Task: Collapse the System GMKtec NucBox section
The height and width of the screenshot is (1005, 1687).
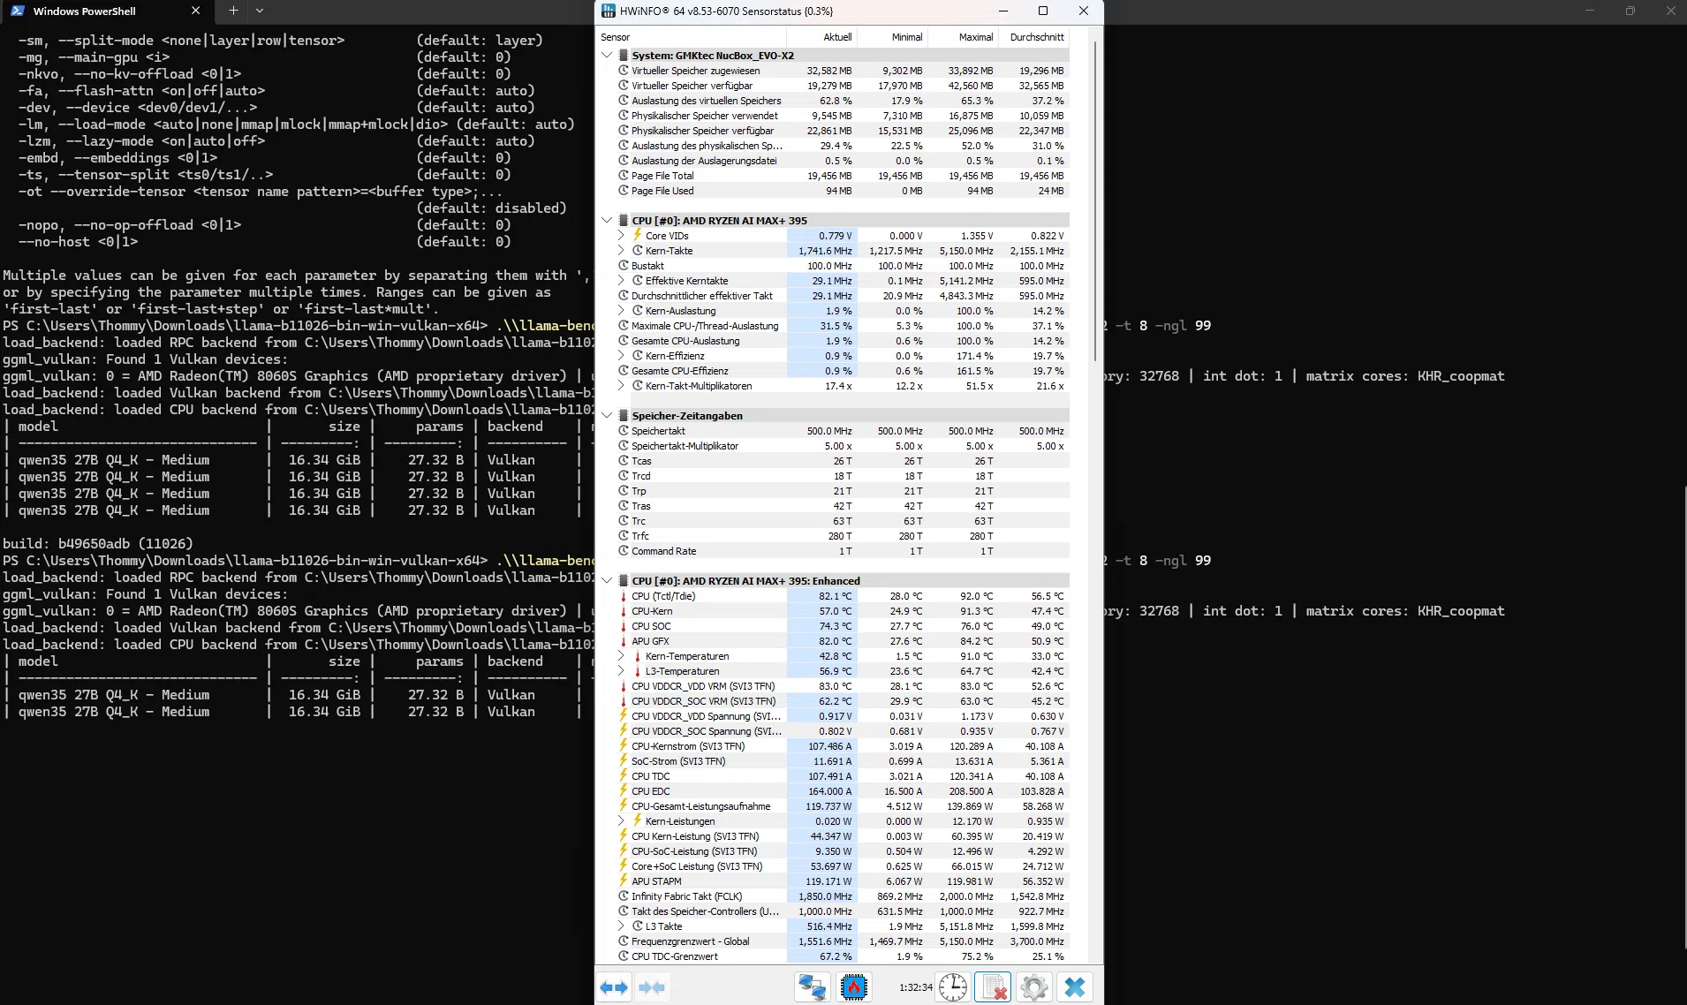Action: point(607,55)
